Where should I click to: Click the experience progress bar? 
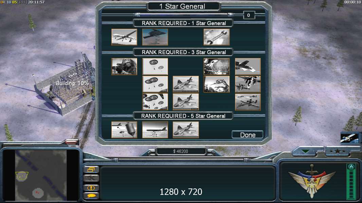[x=351, y=182]
